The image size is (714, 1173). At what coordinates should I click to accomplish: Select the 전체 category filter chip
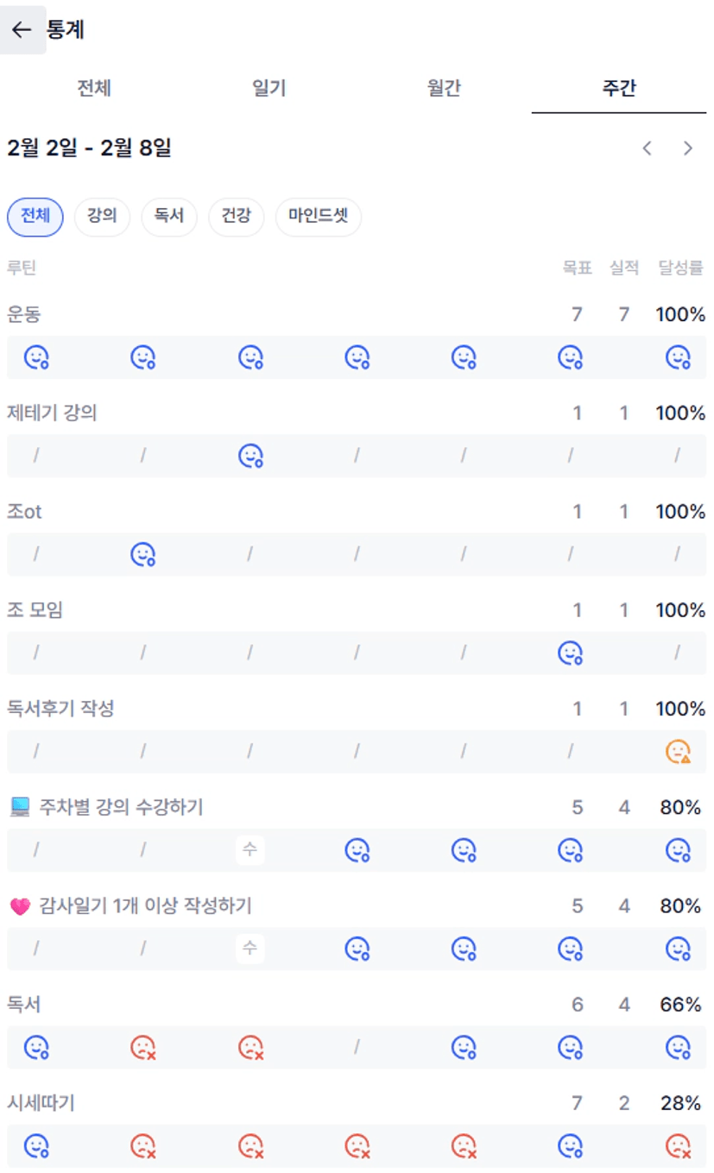[35, 217]
